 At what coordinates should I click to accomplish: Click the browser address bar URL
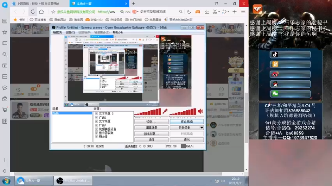coord(107,12)
